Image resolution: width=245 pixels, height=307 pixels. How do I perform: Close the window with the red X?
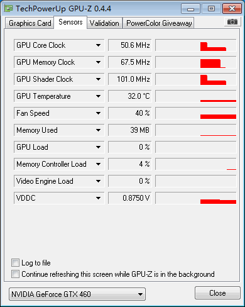click(x=232, y=9)
